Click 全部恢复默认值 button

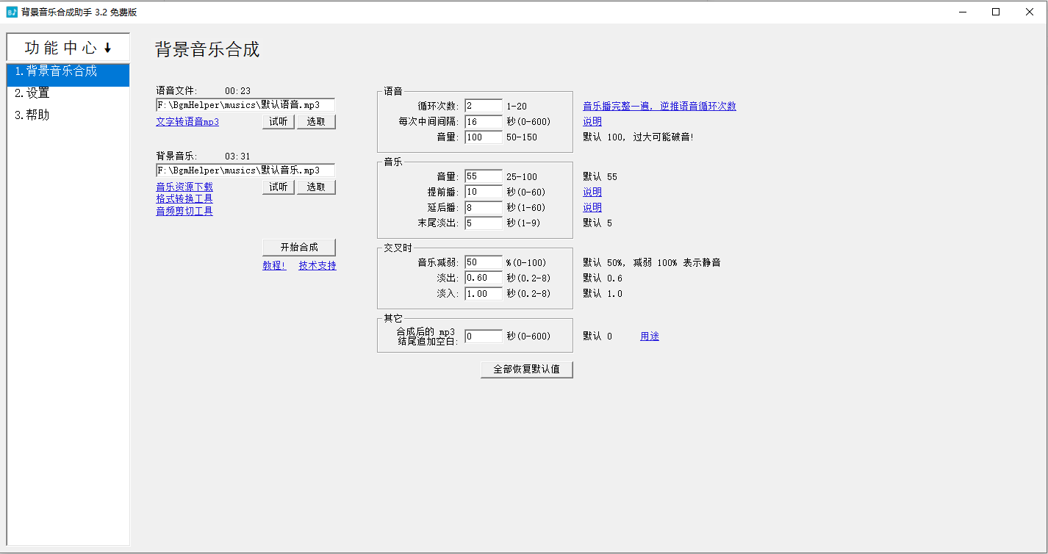(x=527, y=369)
